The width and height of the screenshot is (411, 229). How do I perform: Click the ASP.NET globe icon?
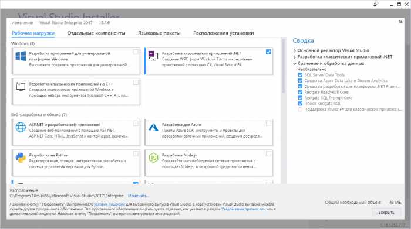click(x=21, y=127)
